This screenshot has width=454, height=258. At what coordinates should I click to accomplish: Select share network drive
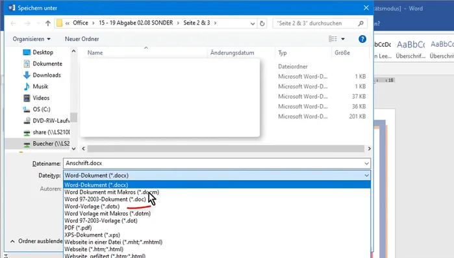pyautogui.click(x=51, y=133)
